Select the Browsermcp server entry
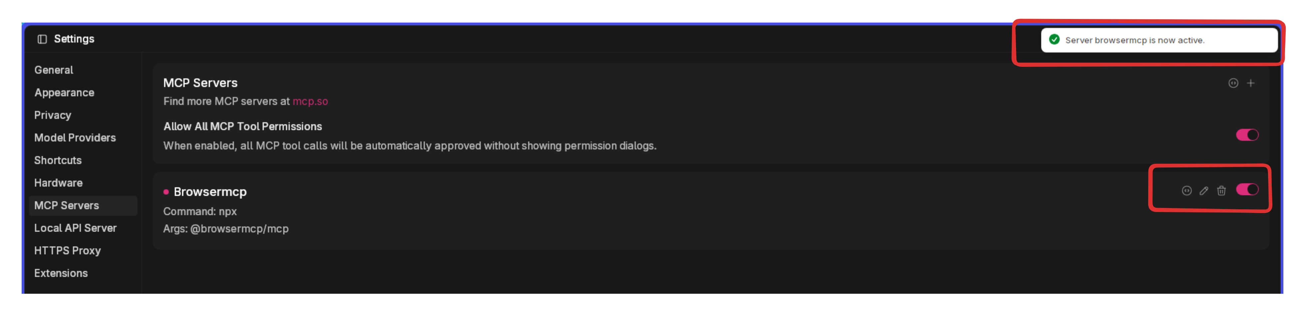Image resolution: width=1305 pixels, height=315 pixels. click(x=210, y=192)
